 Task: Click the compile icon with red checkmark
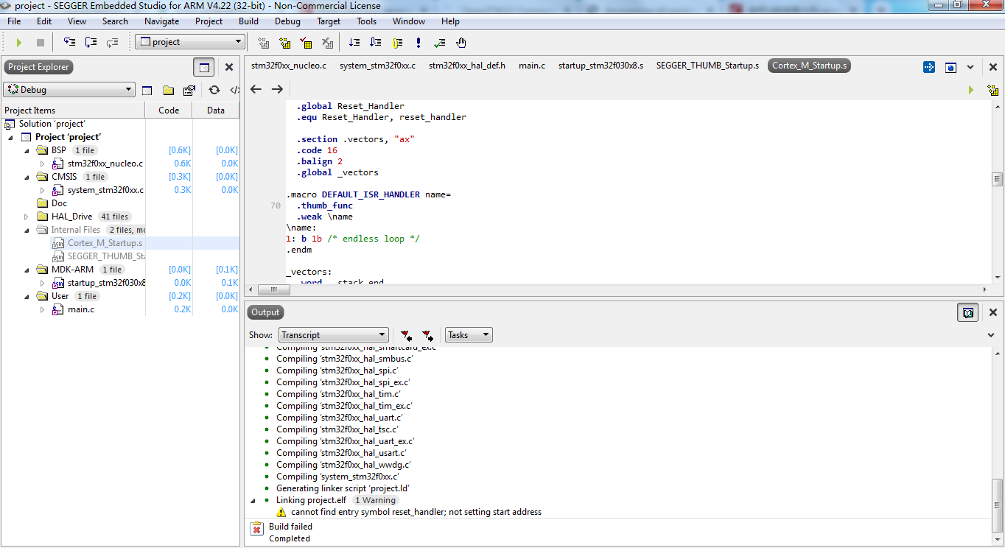point(306,43)
